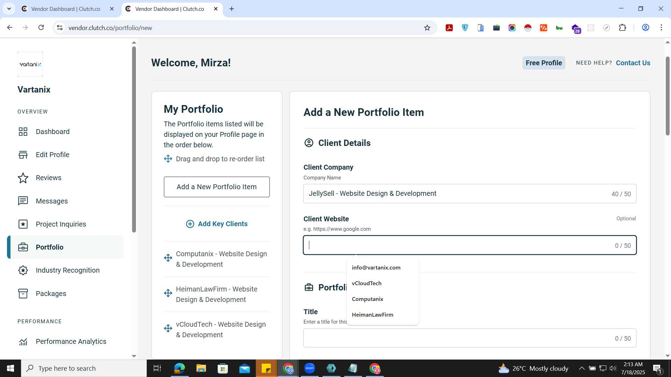Switch to the first Vendor Dashboard tab
Image resolution: width=671 pixels, height=377 pixels.
click(66, 9)
